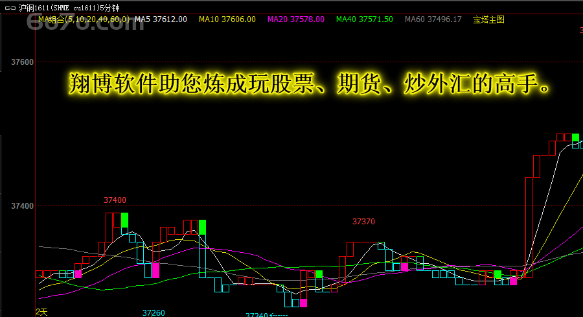583x317 pixels.
Task: Click the green tower block at far right top
Action: (575, 137)
